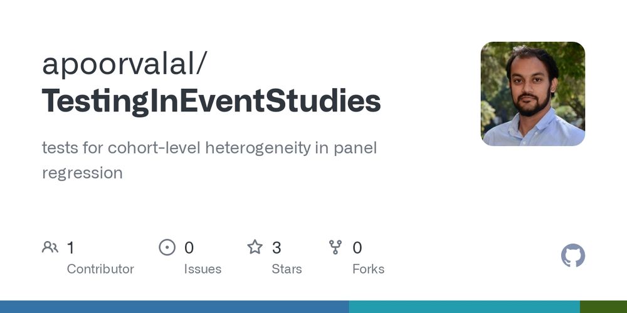
Task: Click the issues count number 0
Action: click(x=189, y=247)
